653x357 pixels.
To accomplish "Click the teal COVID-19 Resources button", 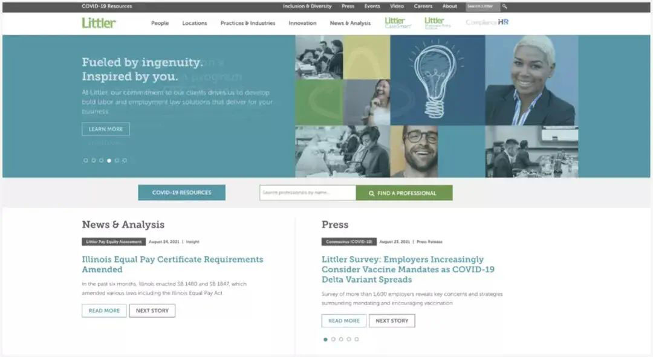I will [181, 193].
